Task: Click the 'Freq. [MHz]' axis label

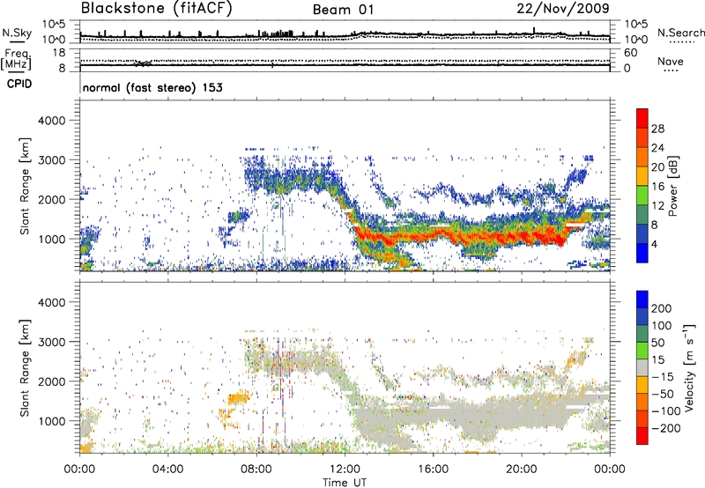Action: [16, 60]
